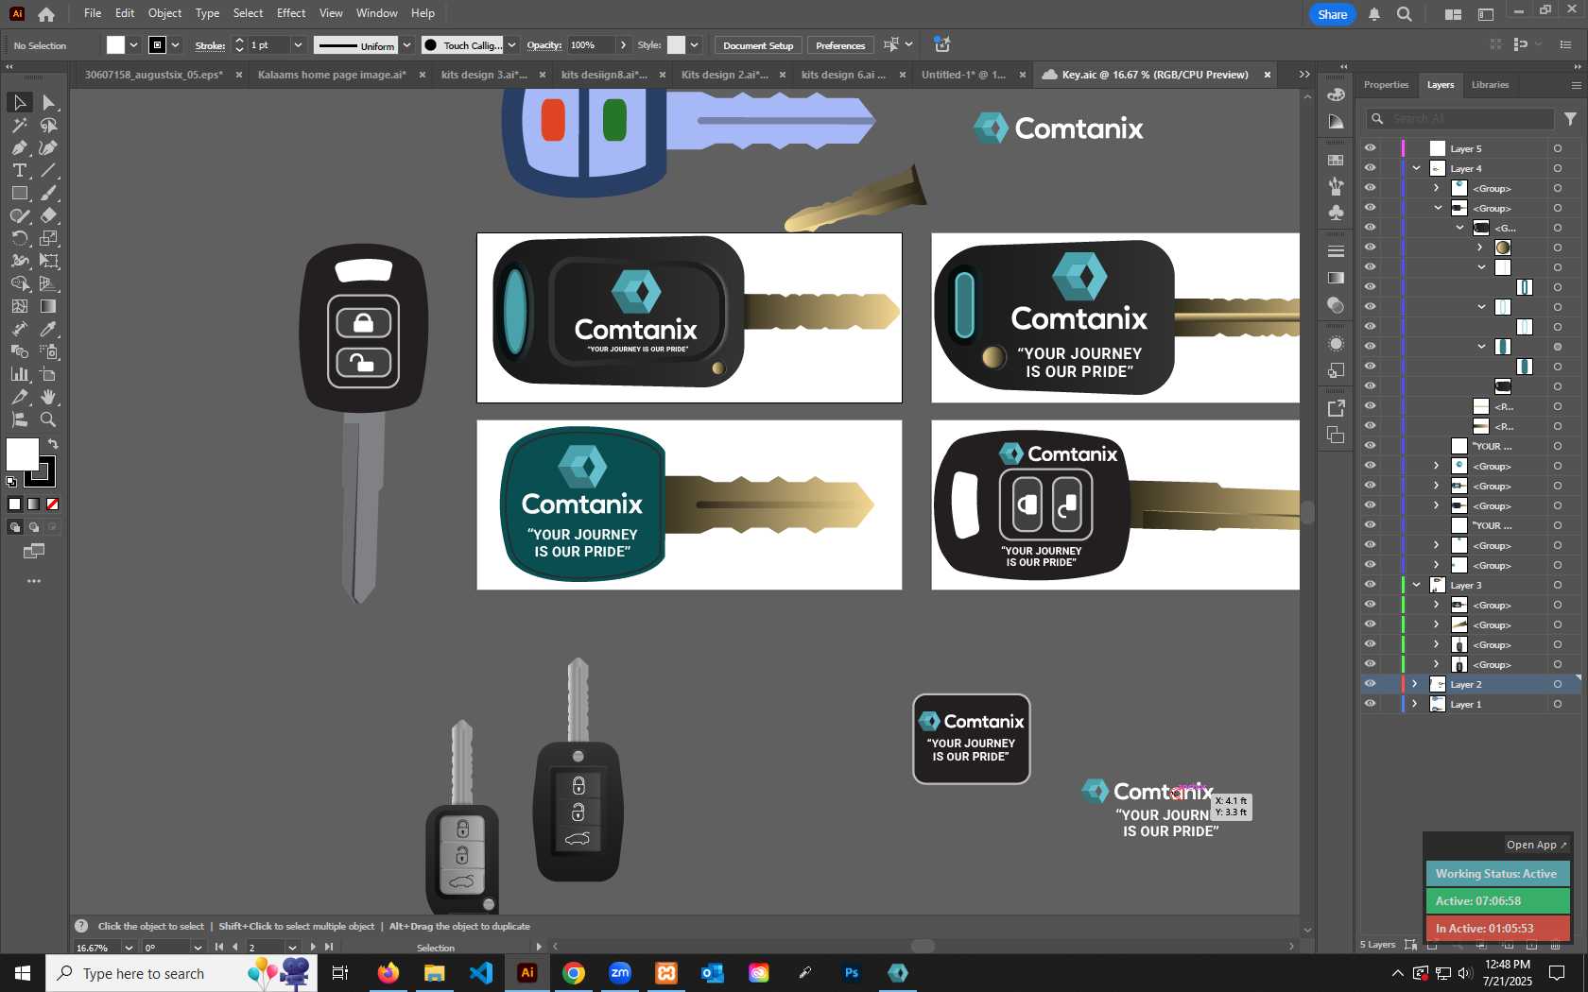Open the Style dropdown arrow

pos(695,45)
